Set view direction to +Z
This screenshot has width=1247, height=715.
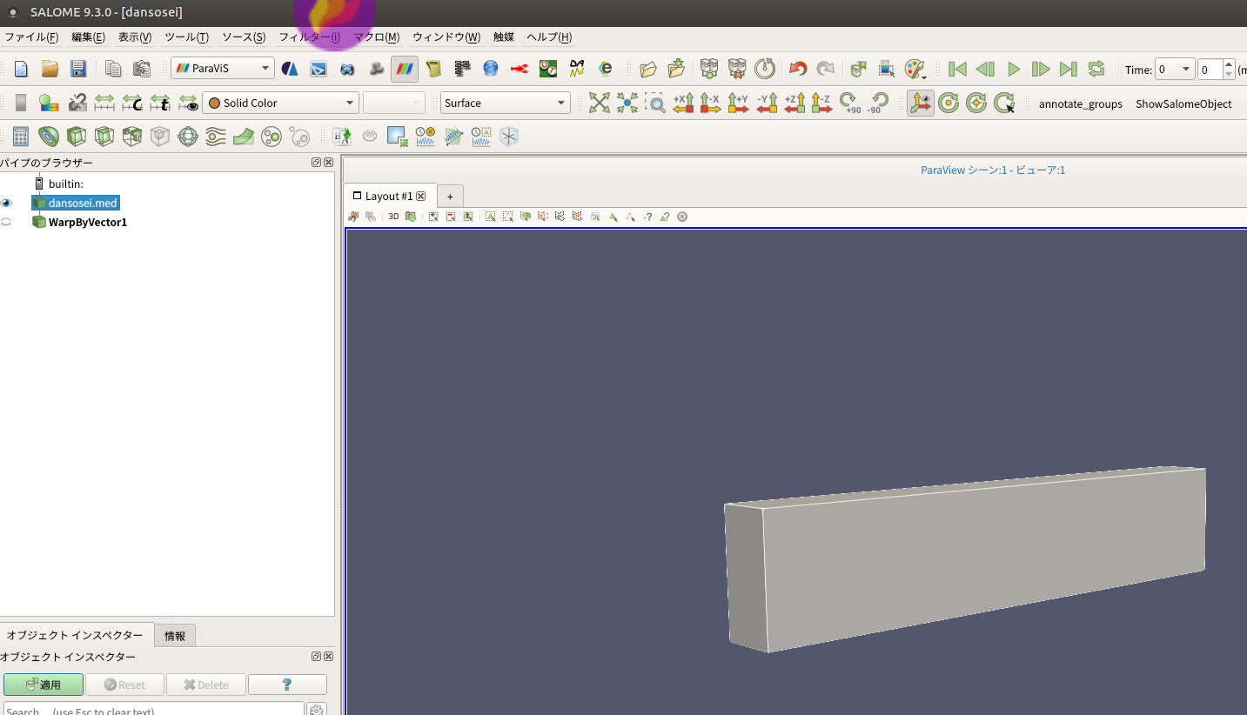[794, 103]
